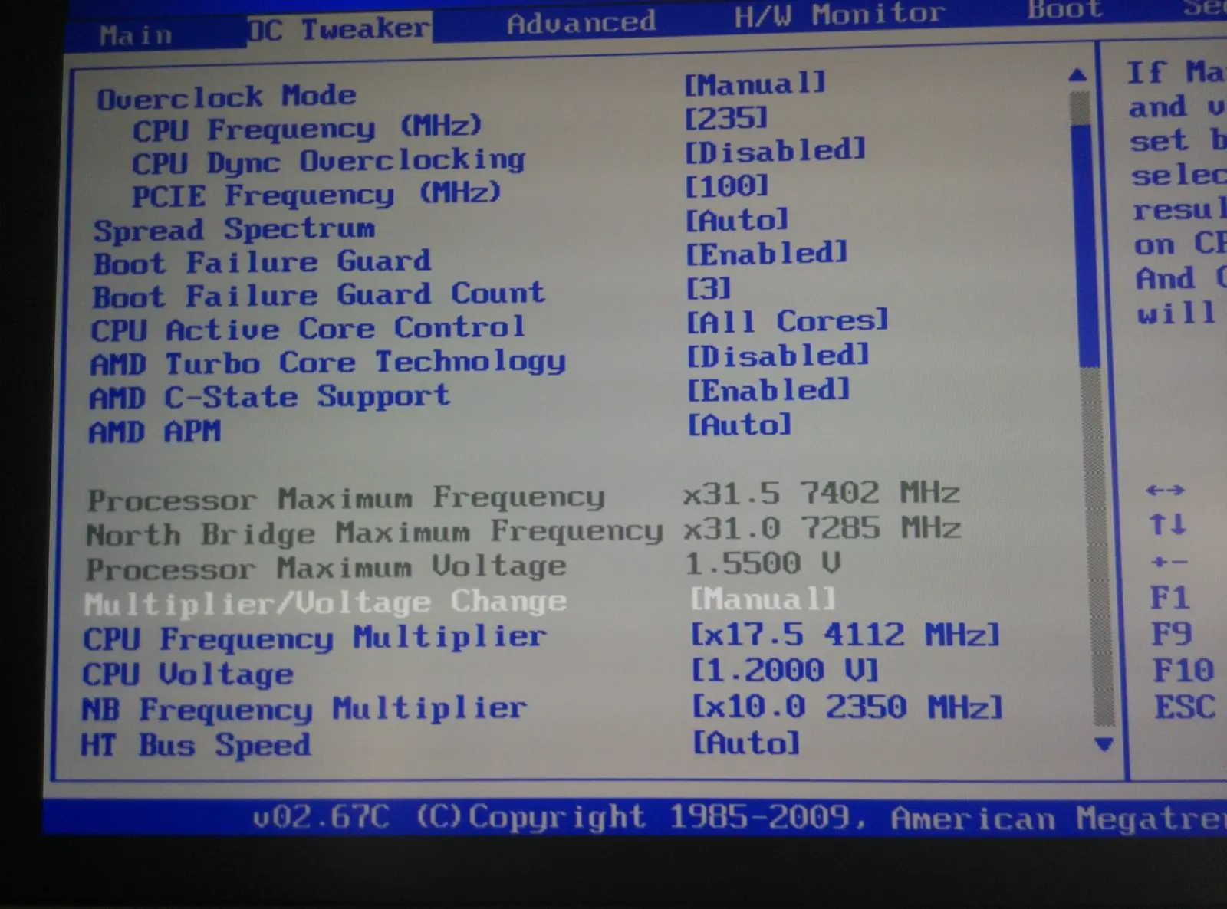Edit CPU Voltage value [1.2000 V]
1227x909 pixels.
(x=785, y=671)
